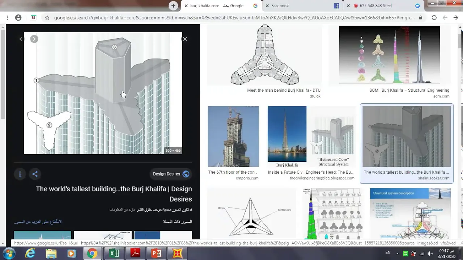Open a new browser tab with the plus button

click(173, 6)
